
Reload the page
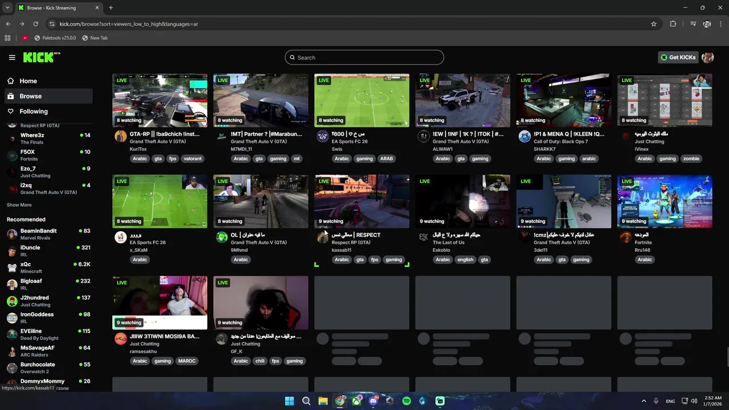point(35,24)
